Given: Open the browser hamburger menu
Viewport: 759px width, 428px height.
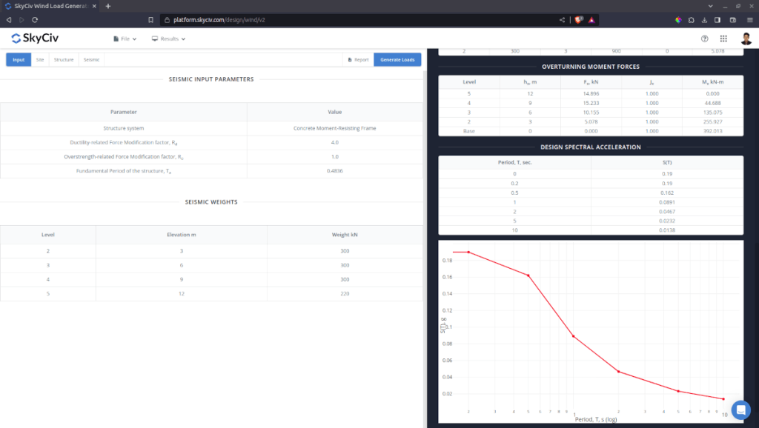Looking at the screenshot, I should 750,20.
